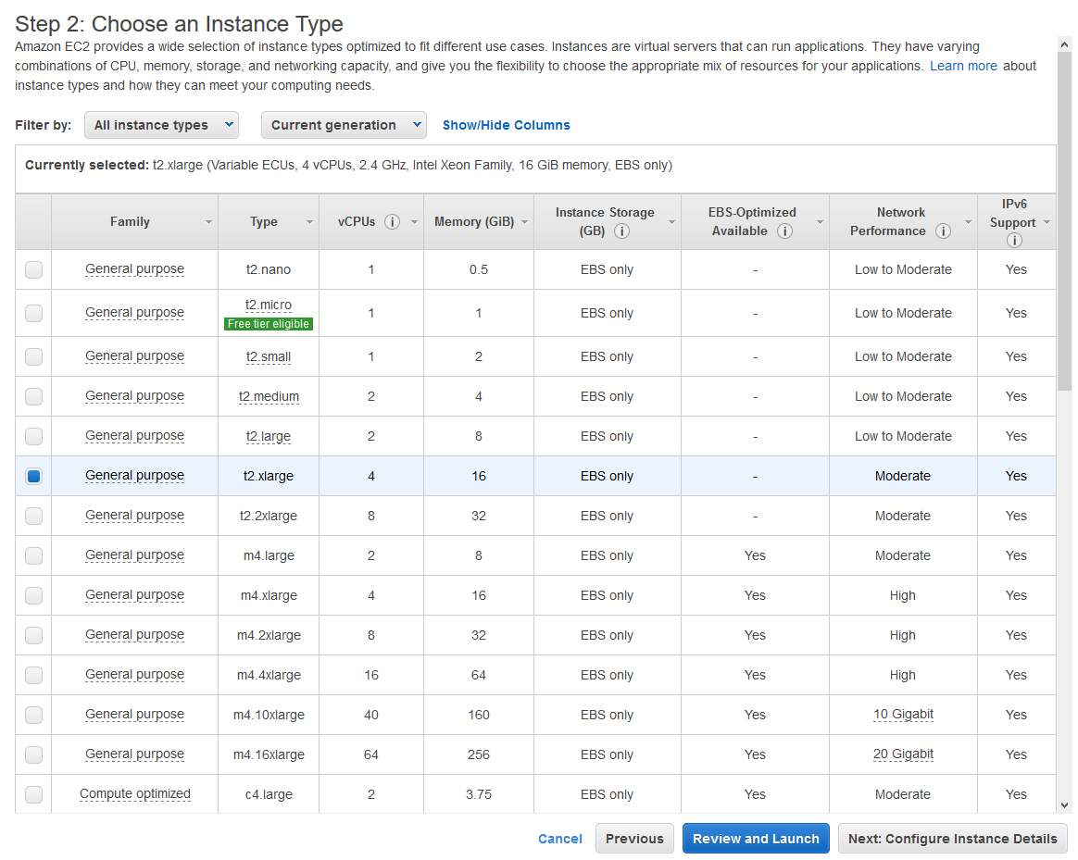Image resolution: width=1078 pixels, height=860 pixels.
Task: Click the scrollbar down arrow
Action: tap(1064, 805)
